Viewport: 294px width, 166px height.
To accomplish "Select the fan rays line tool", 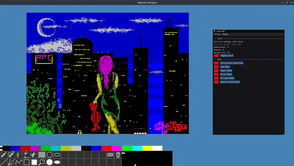I will tap(11, 162).
